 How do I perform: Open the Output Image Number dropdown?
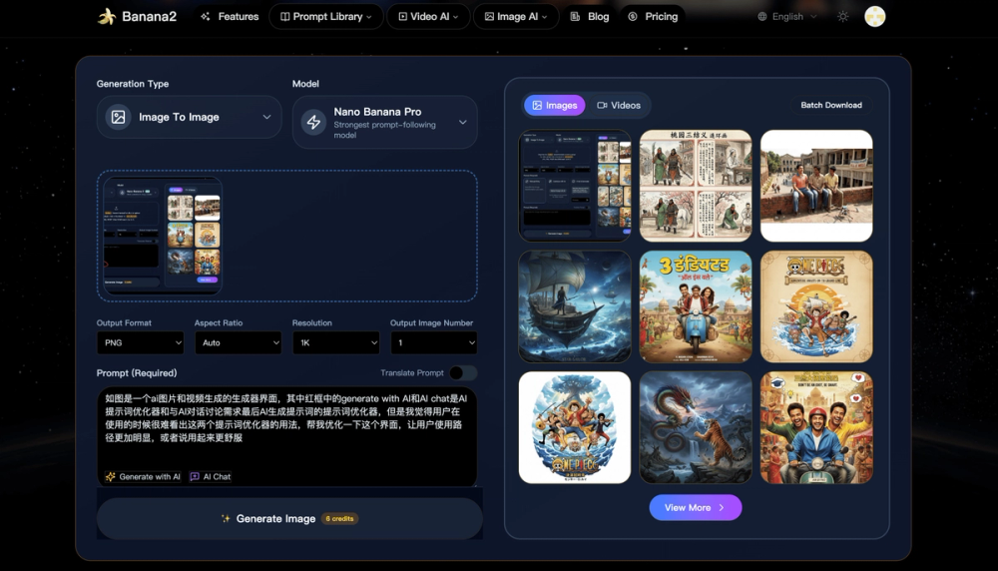tap(433, 343)
